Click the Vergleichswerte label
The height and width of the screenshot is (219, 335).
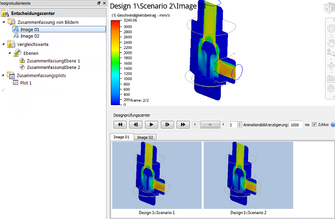33,44
